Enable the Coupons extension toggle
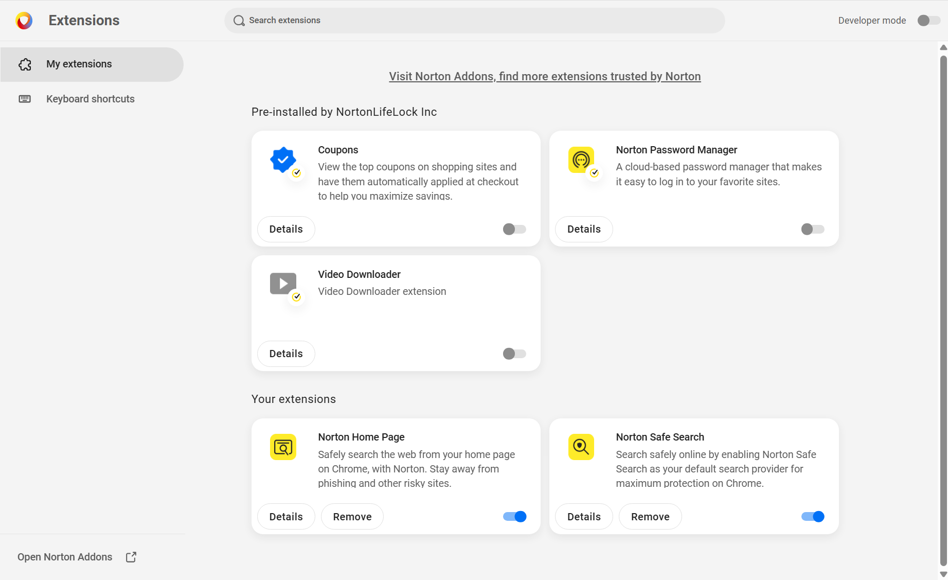The height and width of the screenshot is (580, 948). point(514,229)
